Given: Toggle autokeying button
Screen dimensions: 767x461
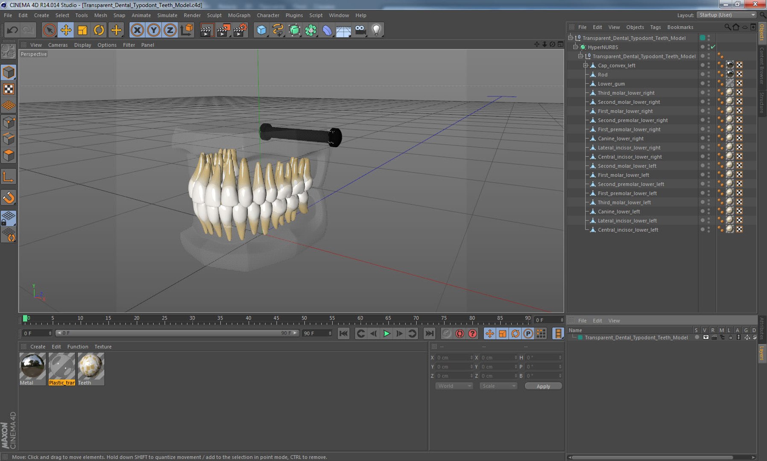Looking at the screenshot, I should click(x=460, y=333).
